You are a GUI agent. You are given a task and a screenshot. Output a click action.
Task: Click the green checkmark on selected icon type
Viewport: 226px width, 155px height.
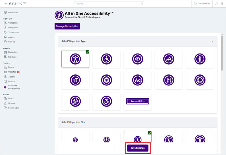tap(88, 52)
